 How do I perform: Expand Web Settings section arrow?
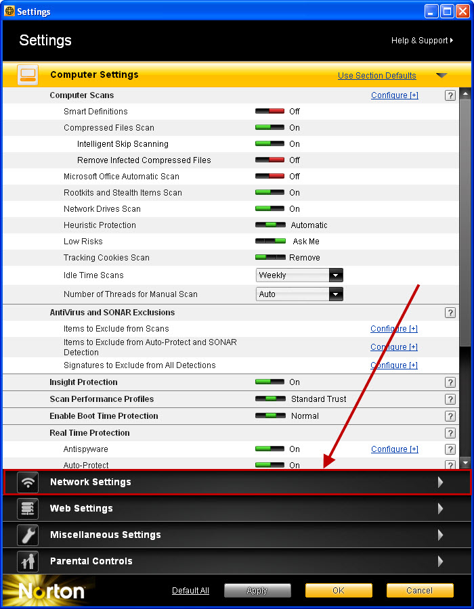tap(440, 508)
